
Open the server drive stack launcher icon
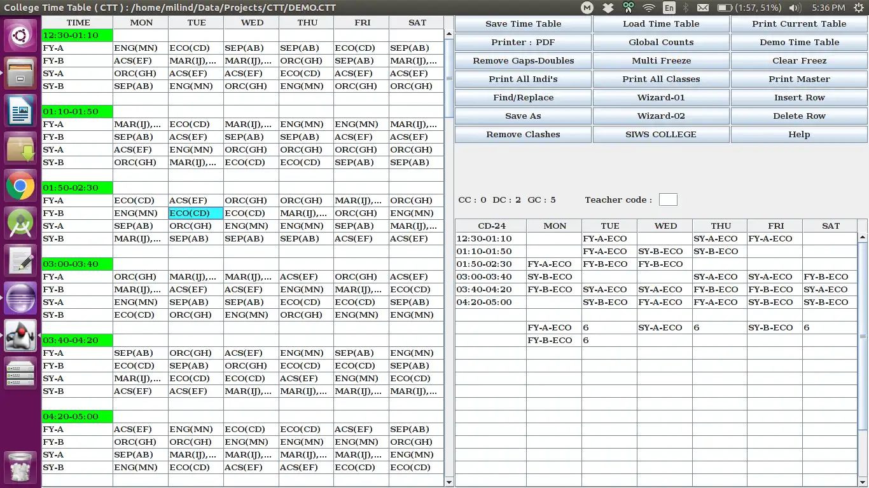click(20, 372)
